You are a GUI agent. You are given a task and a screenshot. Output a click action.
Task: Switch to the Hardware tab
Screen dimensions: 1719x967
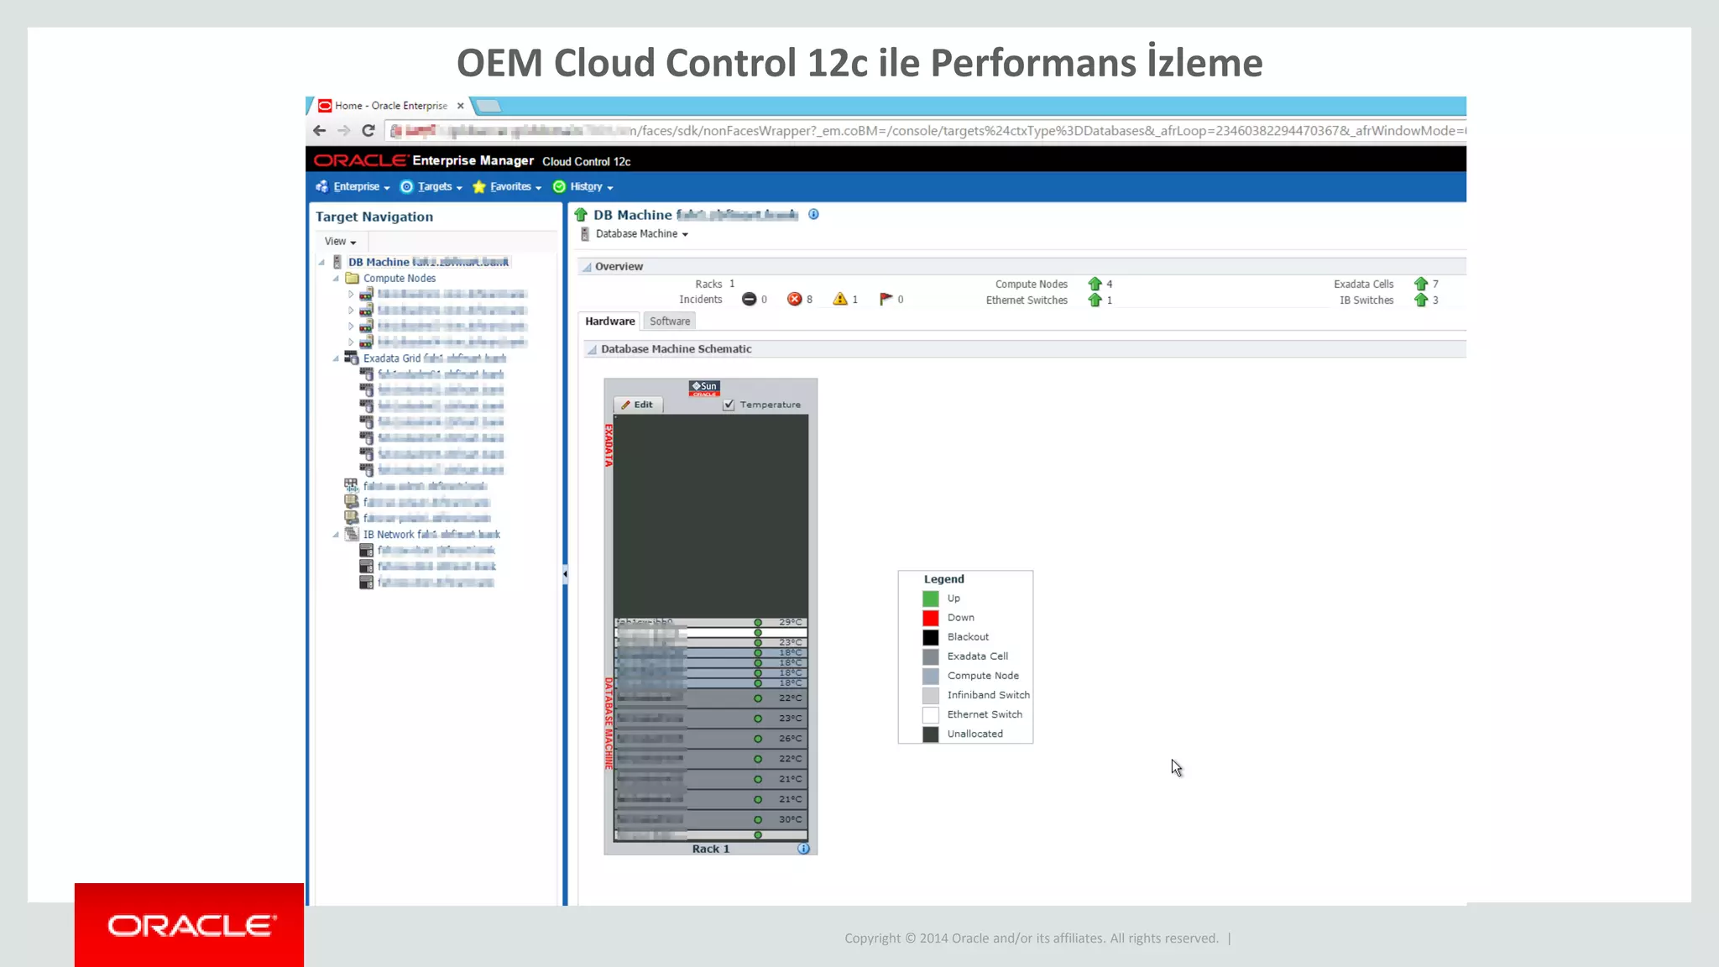pyautogui.click(x=610, y=321)
